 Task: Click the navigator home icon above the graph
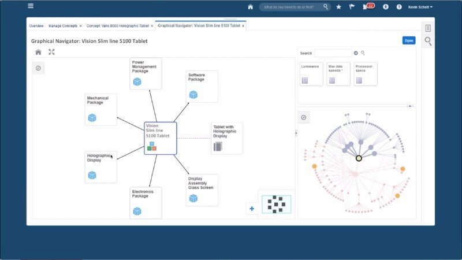pyautogui.click(x=38, y=52)
